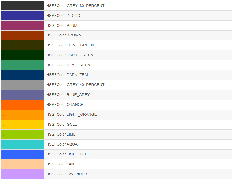Click the GREY_80_PERCENT dark grey swatch

22,6
